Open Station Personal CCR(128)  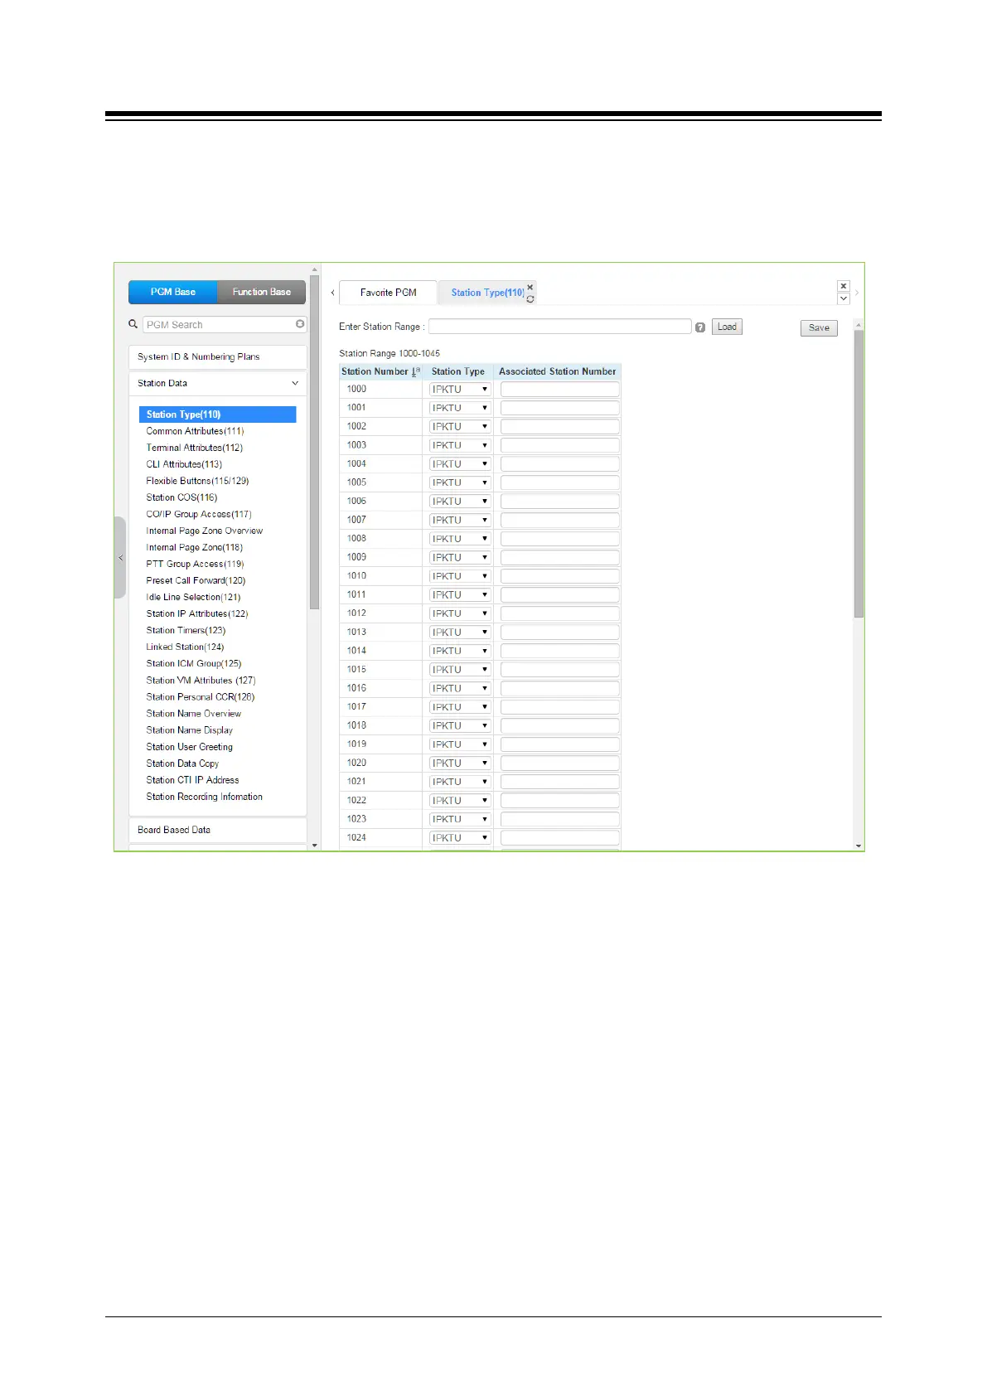pos(201,697)
